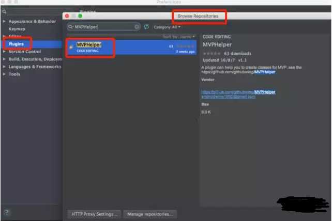
Task: Expand the Tools section
Action: click(4, 74)
